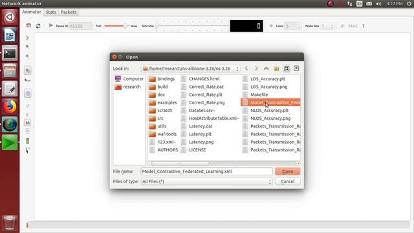The height and width of the screenshot is (233, 414).
Task: Select the Makefile entry
Action: pyautogui.click(x=256, y=94)
